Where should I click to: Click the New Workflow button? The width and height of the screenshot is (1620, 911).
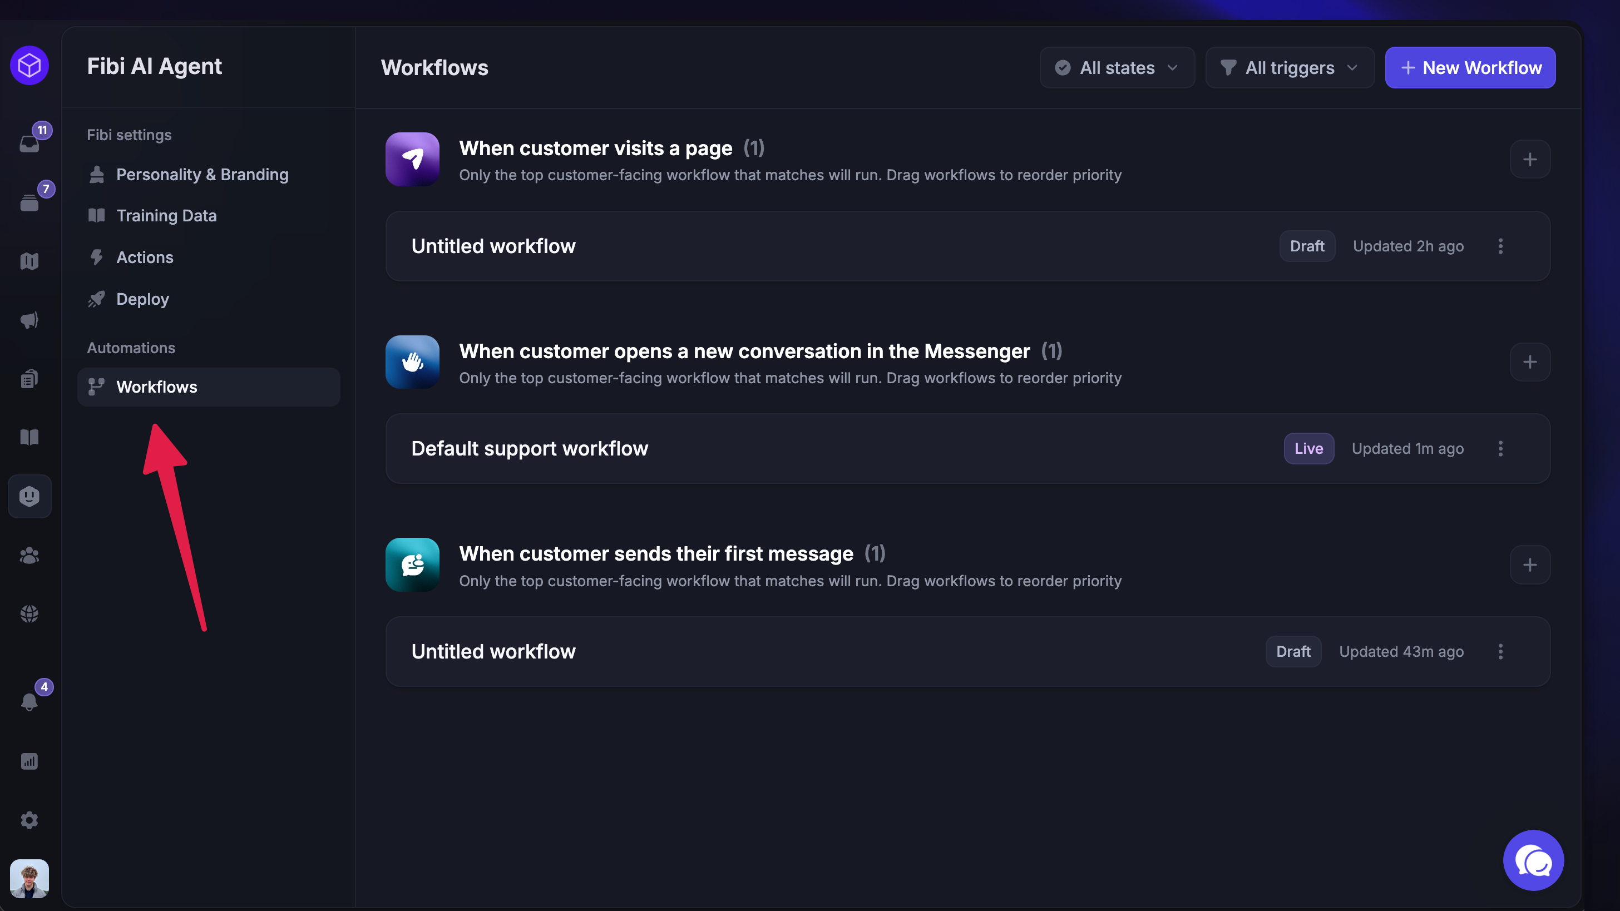1470,68
